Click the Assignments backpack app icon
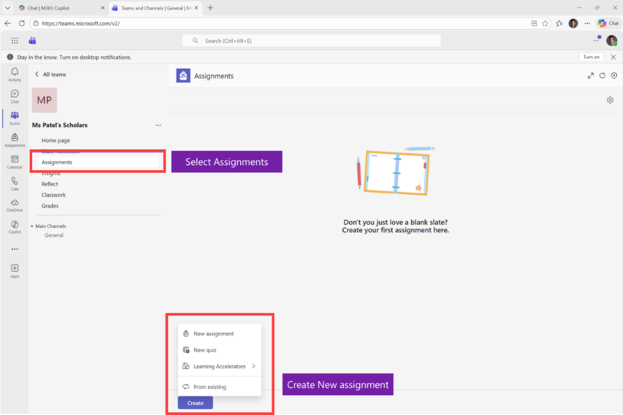The height and width of the screenshot is (415, 623). [x=183, y=76]
